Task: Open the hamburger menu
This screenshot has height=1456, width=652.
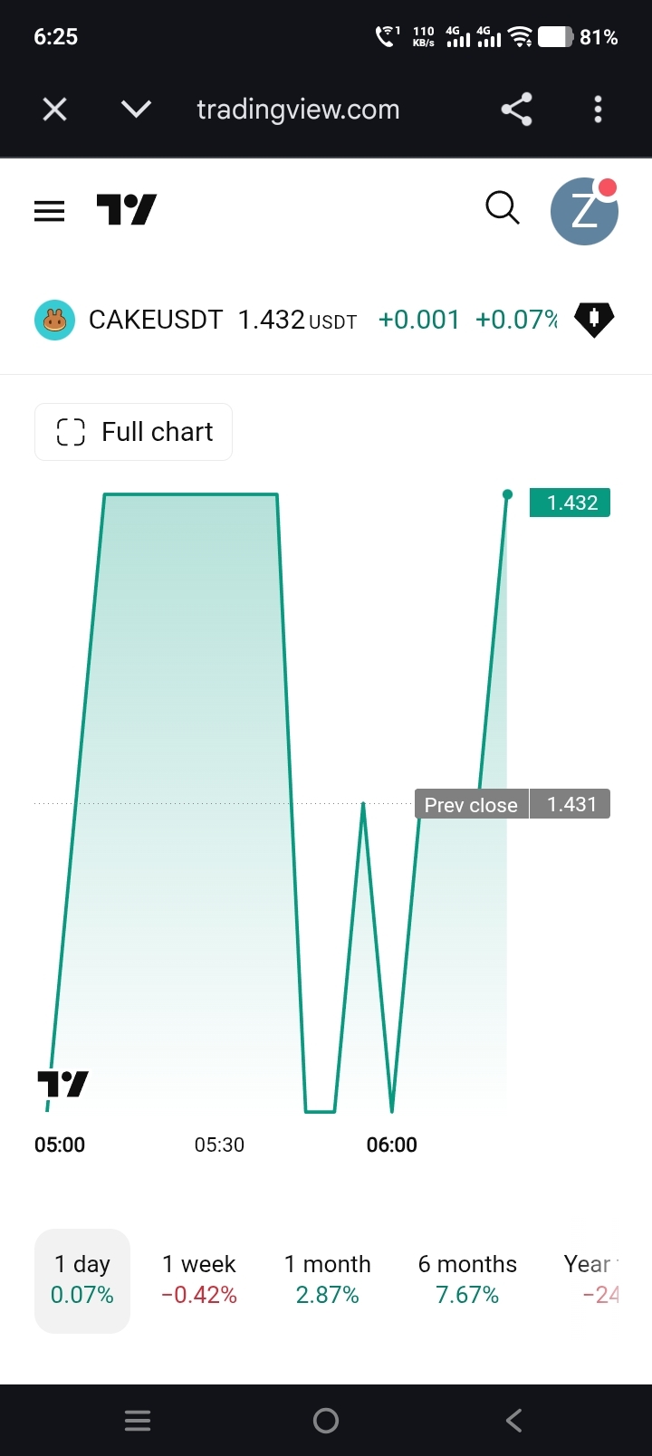Action: point(49,211)
